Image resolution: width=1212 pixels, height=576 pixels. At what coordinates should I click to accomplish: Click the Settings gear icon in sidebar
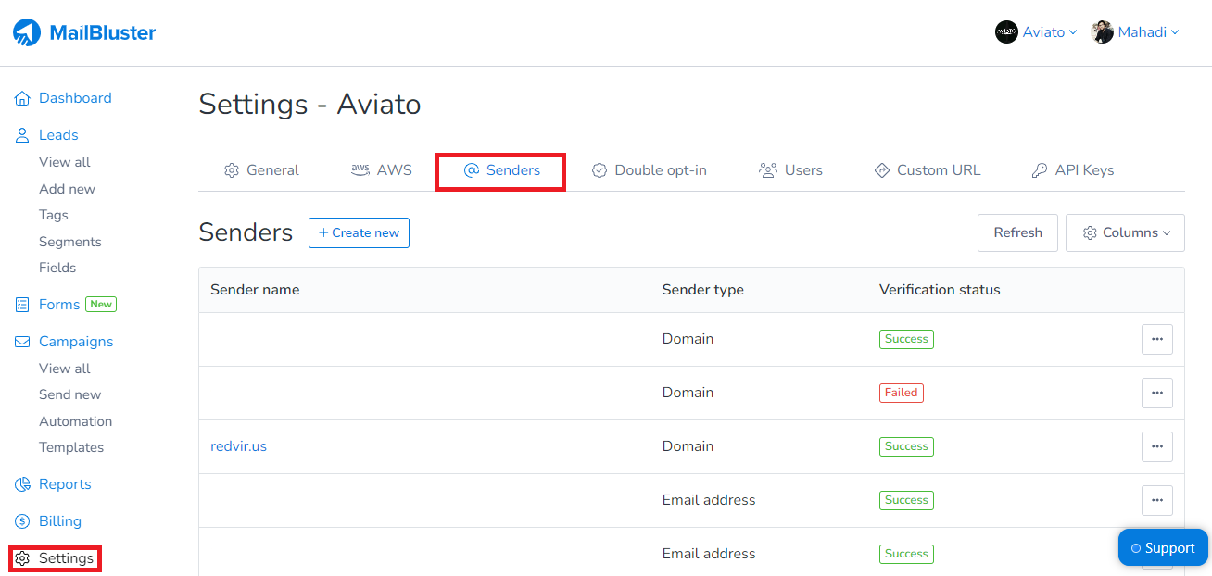(x=22, y=558)
